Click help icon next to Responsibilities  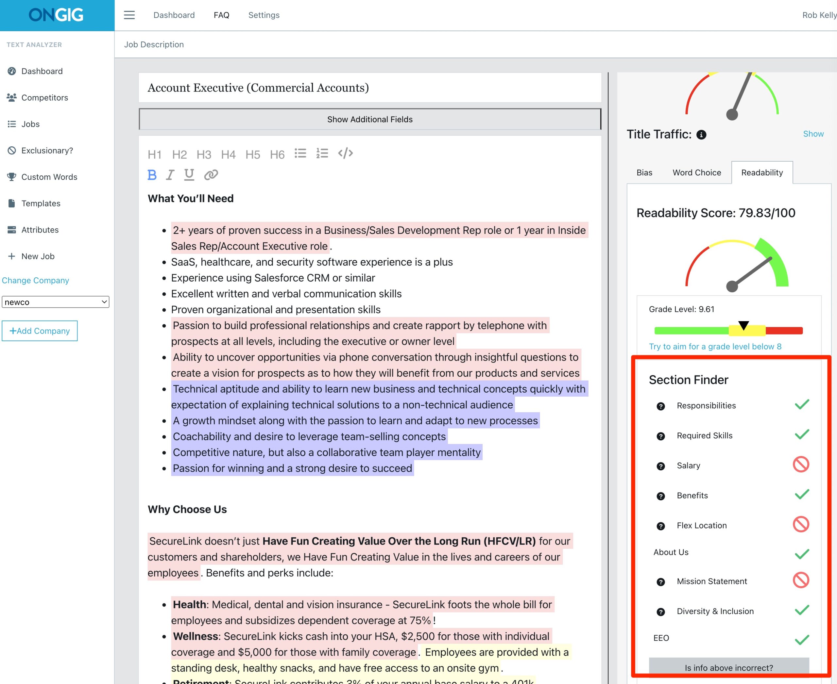click(x=661, y=406)
